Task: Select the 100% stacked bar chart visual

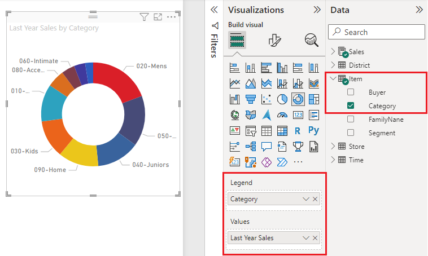Action: click(x=298, y=68)
